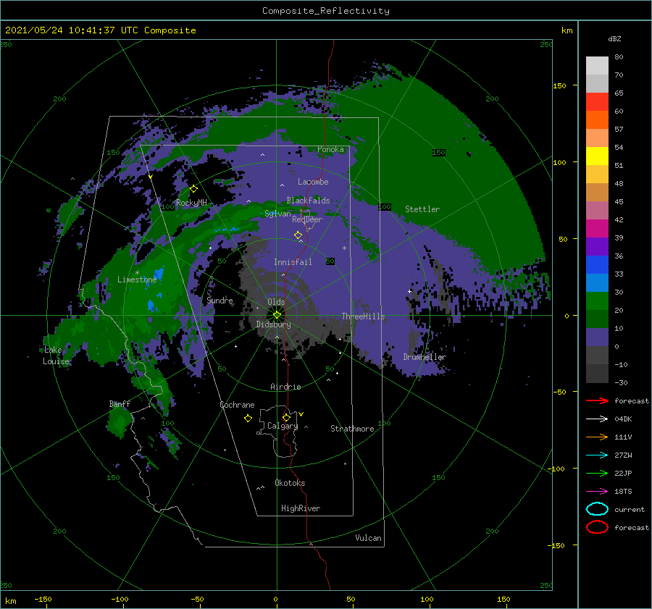Pick the blue 36 dBZ swatch

click(x=597, y=264)
